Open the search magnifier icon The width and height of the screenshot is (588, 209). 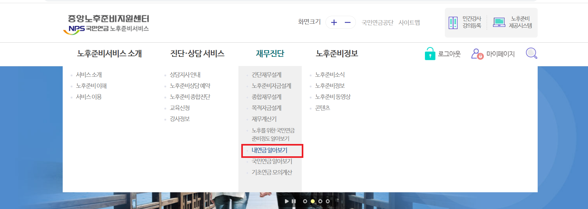531,53
